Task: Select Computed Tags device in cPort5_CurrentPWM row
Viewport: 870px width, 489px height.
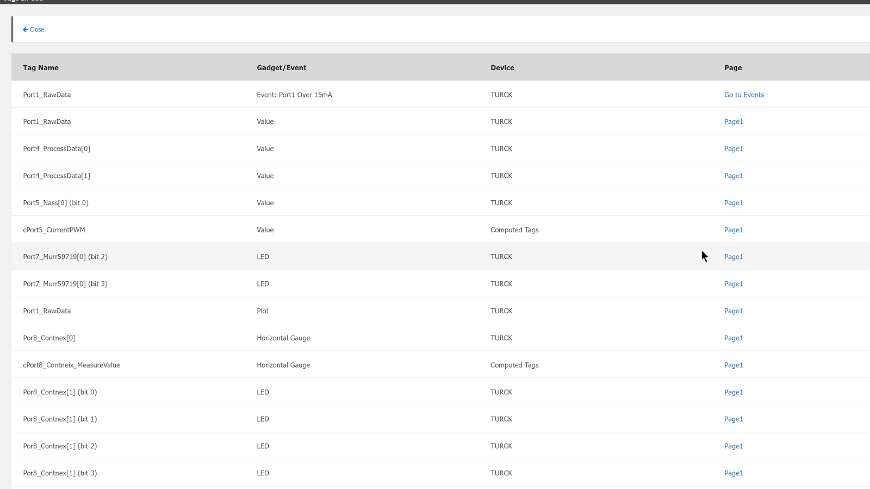Action: pyautogui.click(x=514, y=230)
